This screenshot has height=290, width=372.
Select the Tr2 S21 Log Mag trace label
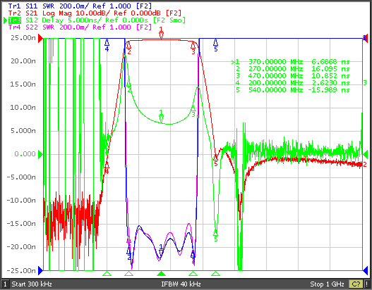95,13
